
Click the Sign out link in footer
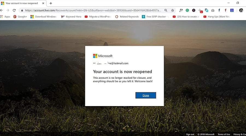(x=190, y=134)
